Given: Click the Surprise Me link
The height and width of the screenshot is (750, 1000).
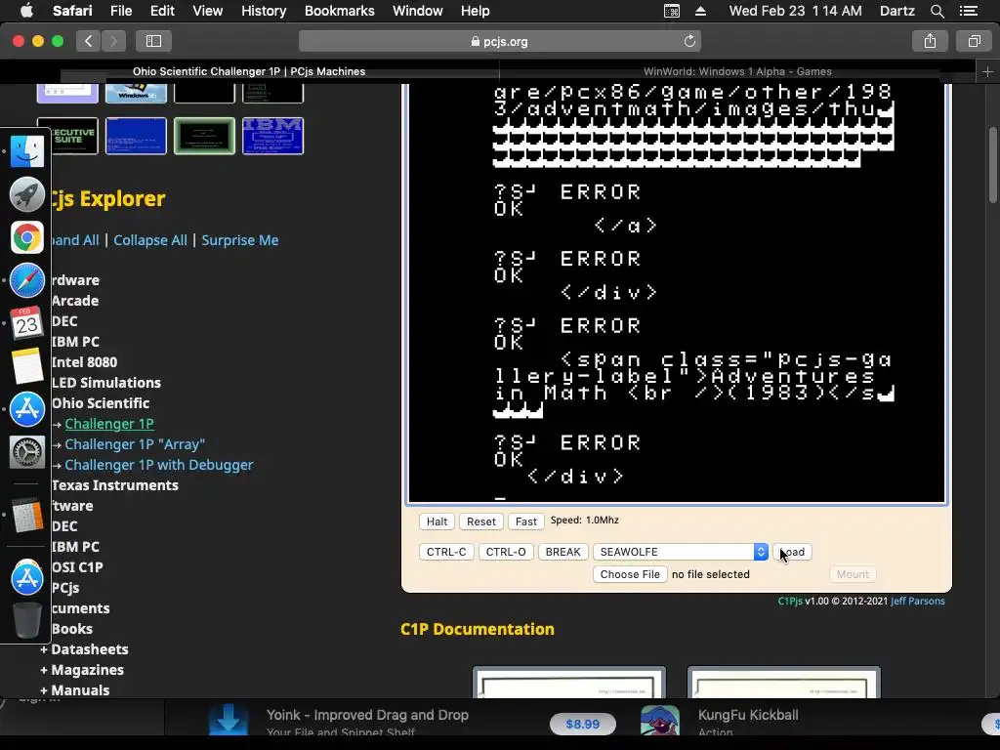Looking at the screenshot, I should [240, 240].
